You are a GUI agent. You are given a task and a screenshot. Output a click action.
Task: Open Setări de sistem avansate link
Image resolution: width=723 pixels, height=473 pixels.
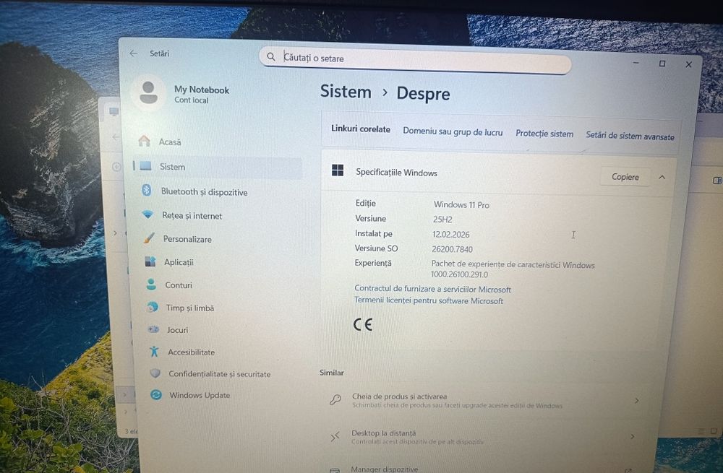tap(630, 136)
